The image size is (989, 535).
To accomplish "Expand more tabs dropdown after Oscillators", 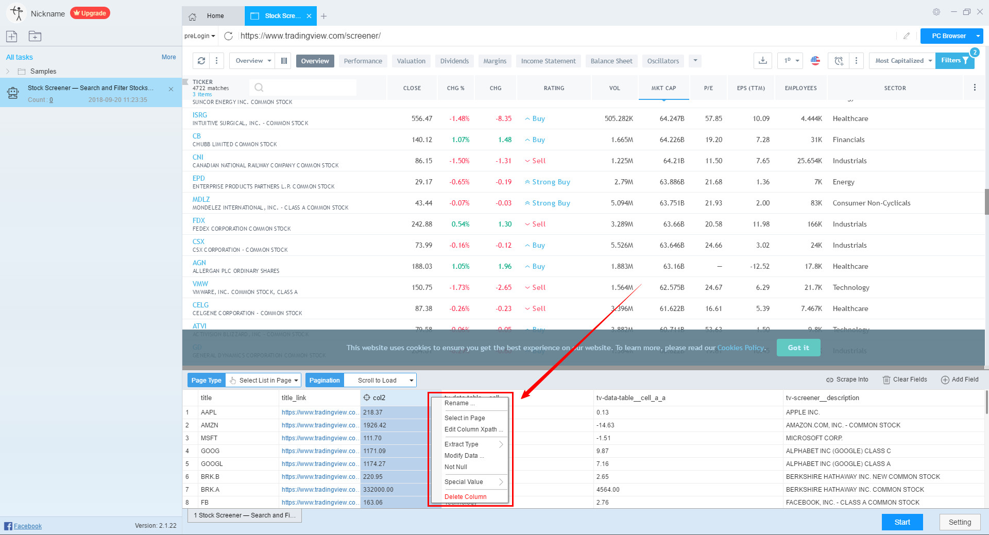I will pos(695,61).
